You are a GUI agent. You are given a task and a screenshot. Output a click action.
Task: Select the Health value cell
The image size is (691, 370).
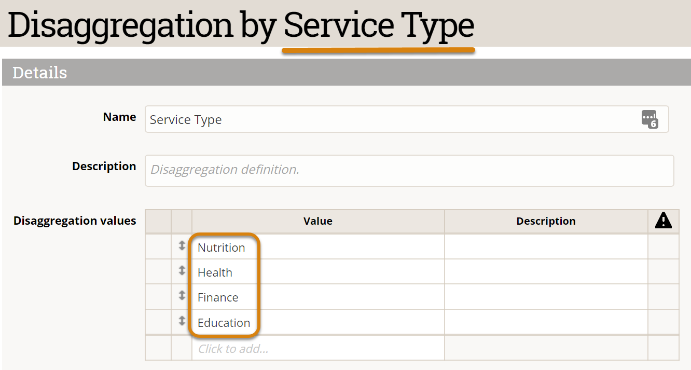pyautogui.click(x=317, y=272)
